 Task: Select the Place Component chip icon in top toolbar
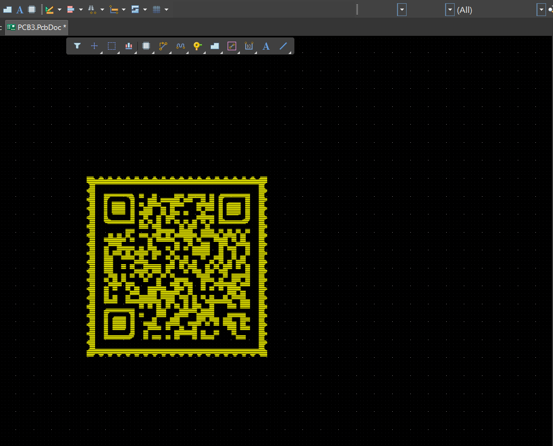click(x=32, y=10)
